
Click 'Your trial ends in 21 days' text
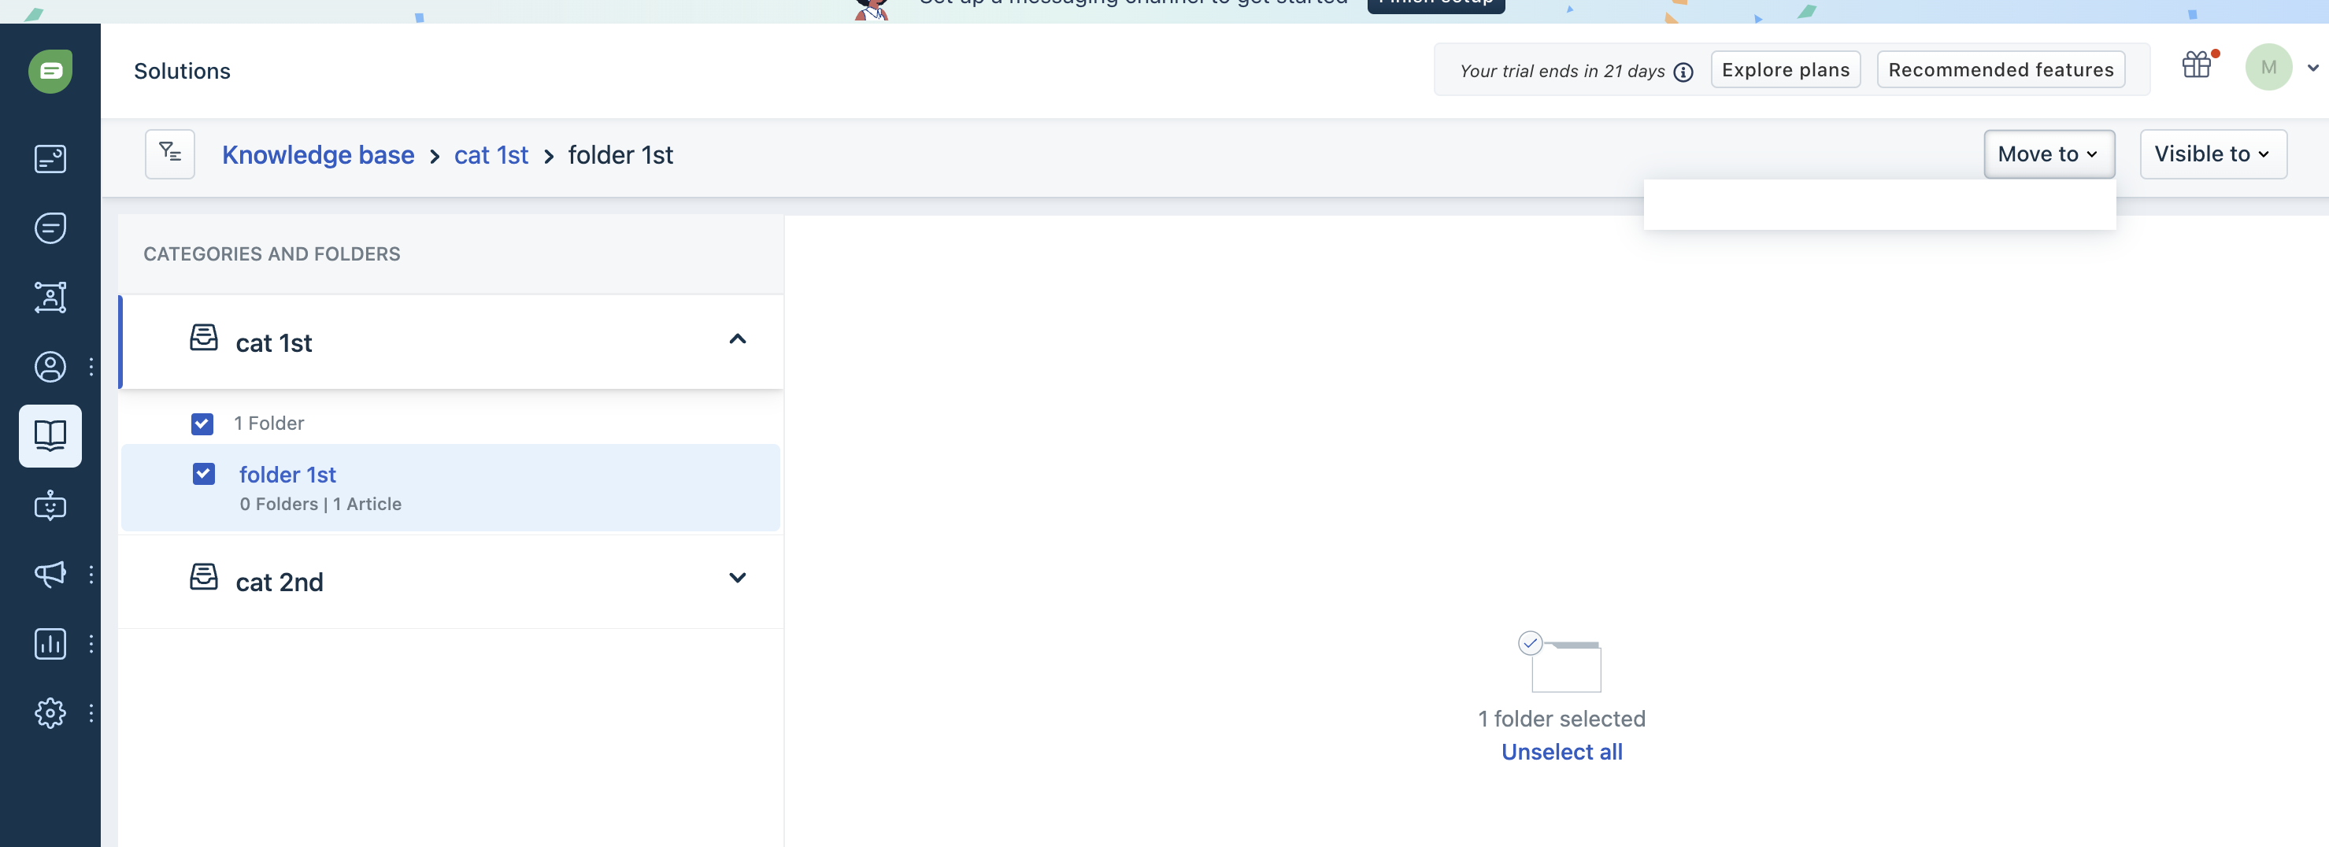click(1562, 72)
